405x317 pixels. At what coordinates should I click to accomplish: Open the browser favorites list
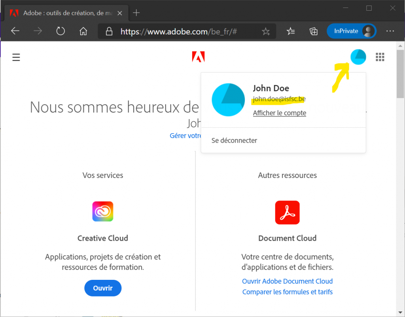point(291,31)
